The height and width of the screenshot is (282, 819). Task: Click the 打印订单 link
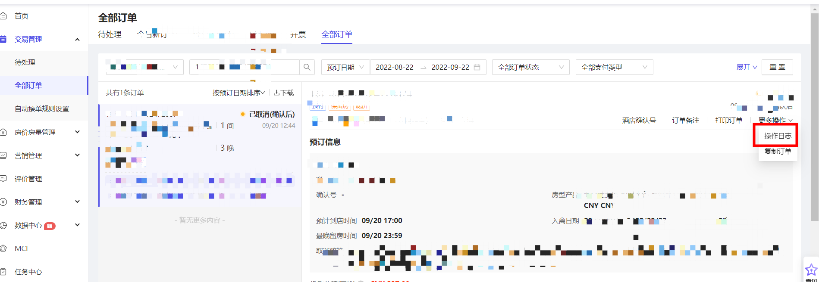(728, 120)
